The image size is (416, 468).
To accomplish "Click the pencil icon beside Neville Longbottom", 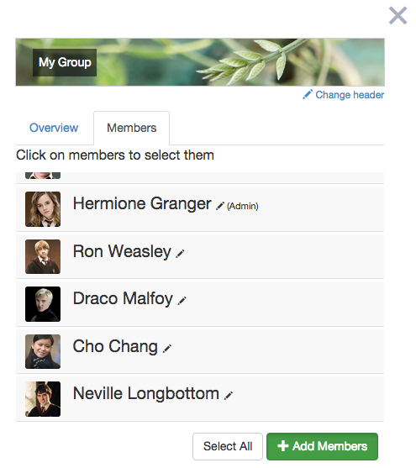I will coord(229,396).
